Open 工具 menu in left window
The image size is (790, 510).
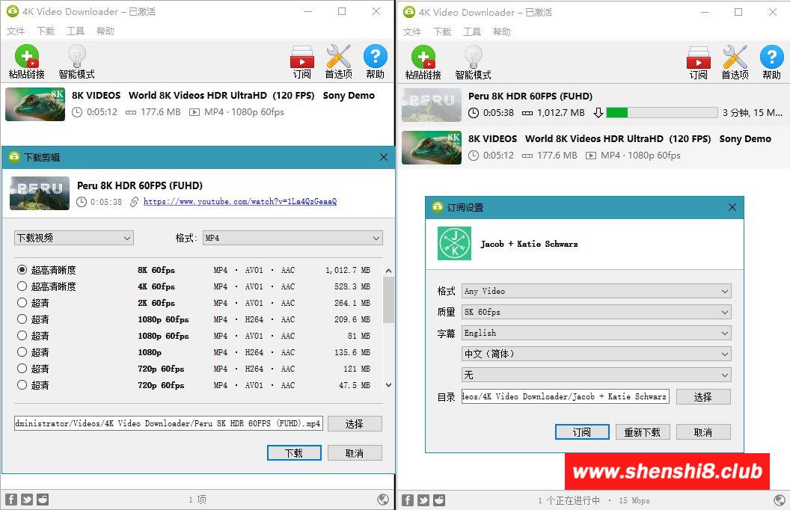click(76, 31)
